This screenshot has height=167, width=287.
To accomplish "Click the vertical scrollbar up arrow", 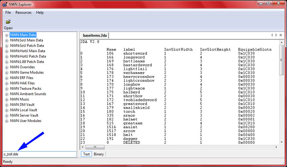I will (x=281, y=42).
